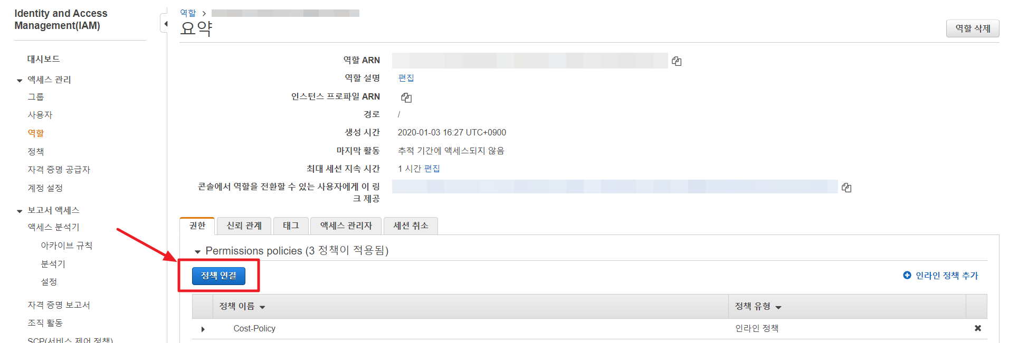This screenshot has height=343, width=1009.
Task: Copy the instance profile ARN
Action: [406, 97]
